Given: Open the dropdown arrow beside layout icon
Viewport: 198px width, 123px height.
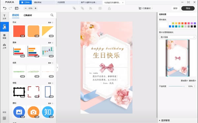Looking at the screenshot, I should [x=20, y=9].
